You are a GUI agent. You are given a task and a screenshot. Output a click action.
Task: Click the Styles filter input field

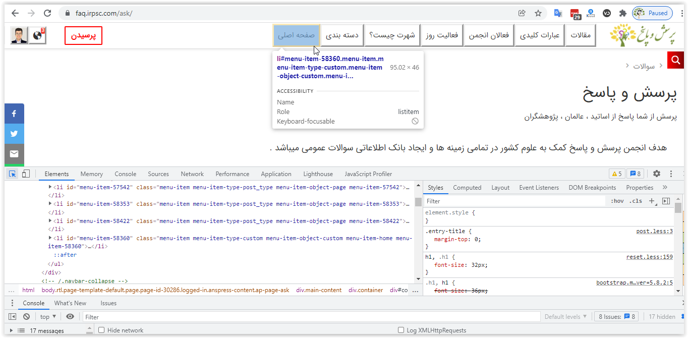point(514,201)
